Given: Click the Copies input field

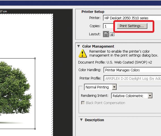Looking at the screenshot, I should pos(108,26).
